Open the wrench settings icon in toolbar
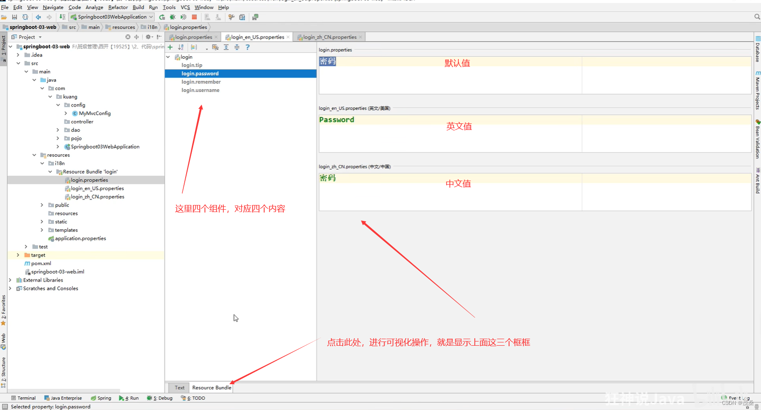The height and width of the screenshot is (410, 761). 231,17
